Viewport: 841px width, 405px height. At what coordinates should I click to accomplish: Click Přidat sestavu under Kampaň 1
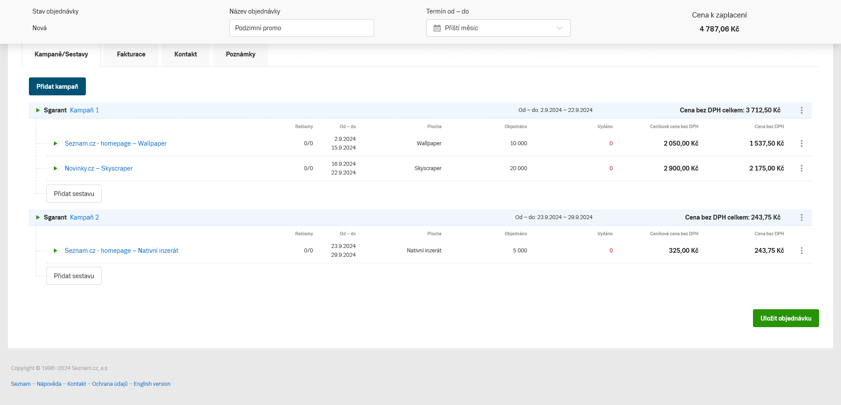click(74, 194)
